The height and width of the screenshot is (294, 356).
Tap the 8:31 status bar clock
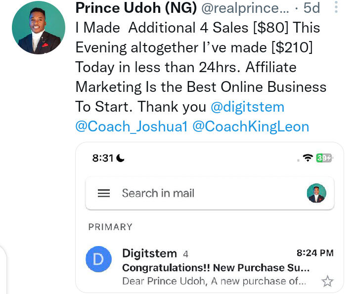[x=103, y=158]
